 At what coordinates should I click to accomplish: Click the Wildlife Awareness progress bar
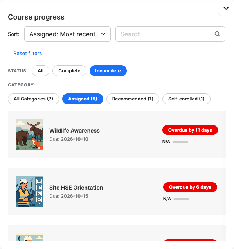click(180, 142)
